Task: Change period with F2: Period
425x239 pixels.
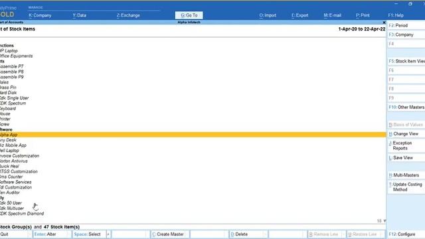Action: pos(406,25)
